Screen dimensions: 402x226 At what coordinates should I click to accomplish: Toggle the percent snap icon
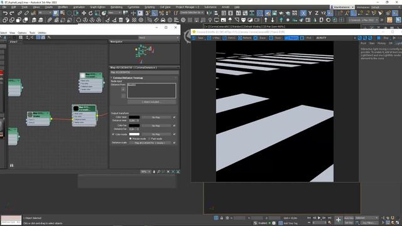(161, 13)
